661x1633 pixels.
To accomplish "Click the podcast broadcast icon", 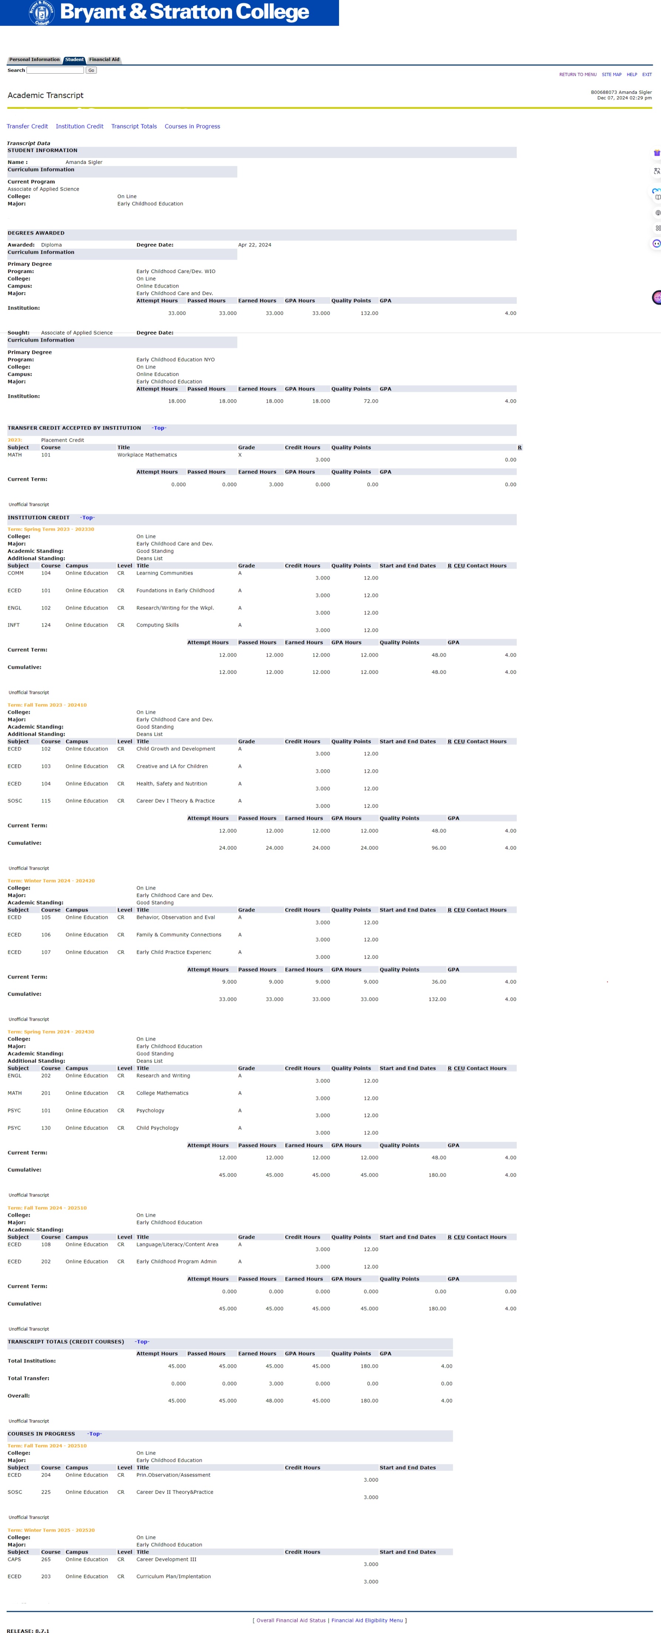I will 657,213.
